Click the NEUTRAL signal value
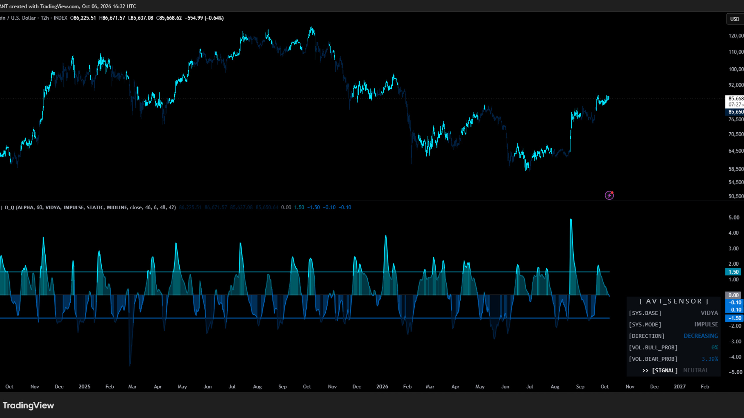The width and height of the screenshot is (744, 418). pyautogui.click(x=695, y=370)
